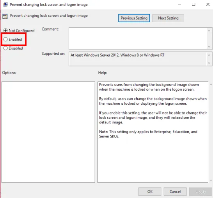Click the Comment box scroll down arrow
The image size is (213, 198).
tap(209, 46)
